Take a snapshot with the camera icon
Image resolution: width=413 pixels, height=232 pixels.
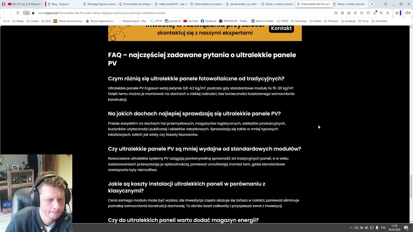click(349, 13)
